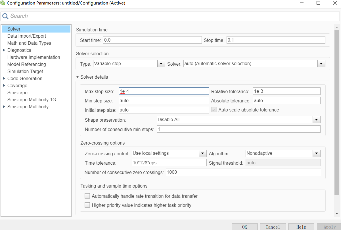Screen dimensions: 341x230
Task: Toggle higher priority value task priority checkbox
Action: 87,205
